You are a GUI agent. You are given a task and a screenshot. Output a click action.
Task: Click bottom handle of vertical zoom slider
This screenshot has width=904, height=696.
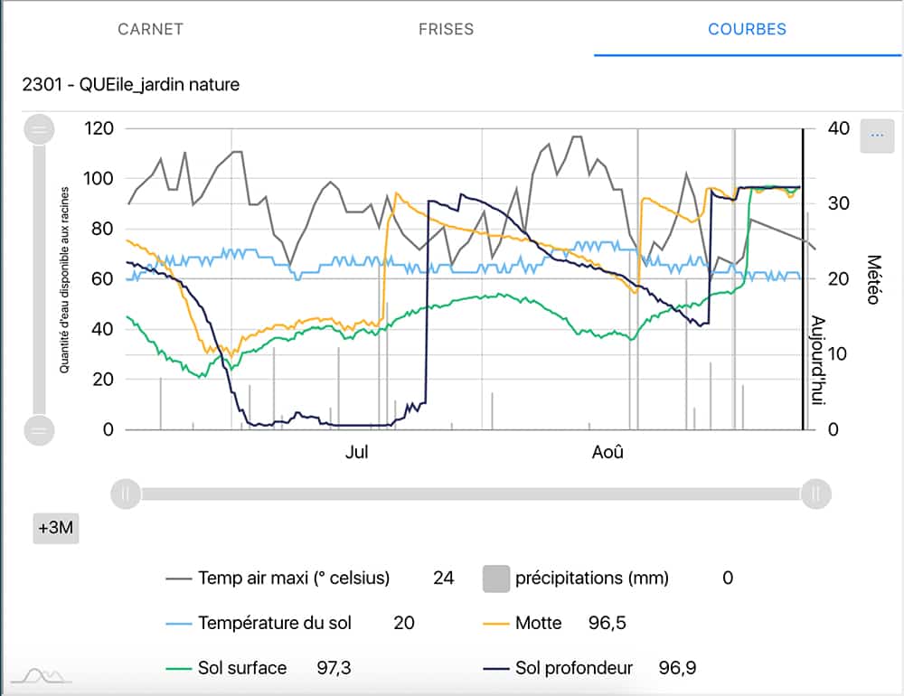[39, 430]
